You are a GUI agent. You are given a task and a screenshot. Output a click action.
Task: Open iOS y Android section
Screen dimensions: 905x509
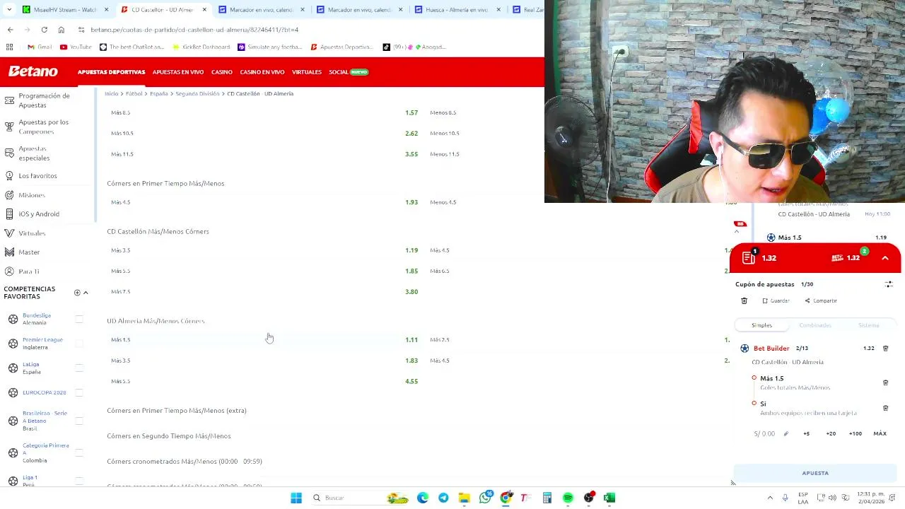(39, 213)
